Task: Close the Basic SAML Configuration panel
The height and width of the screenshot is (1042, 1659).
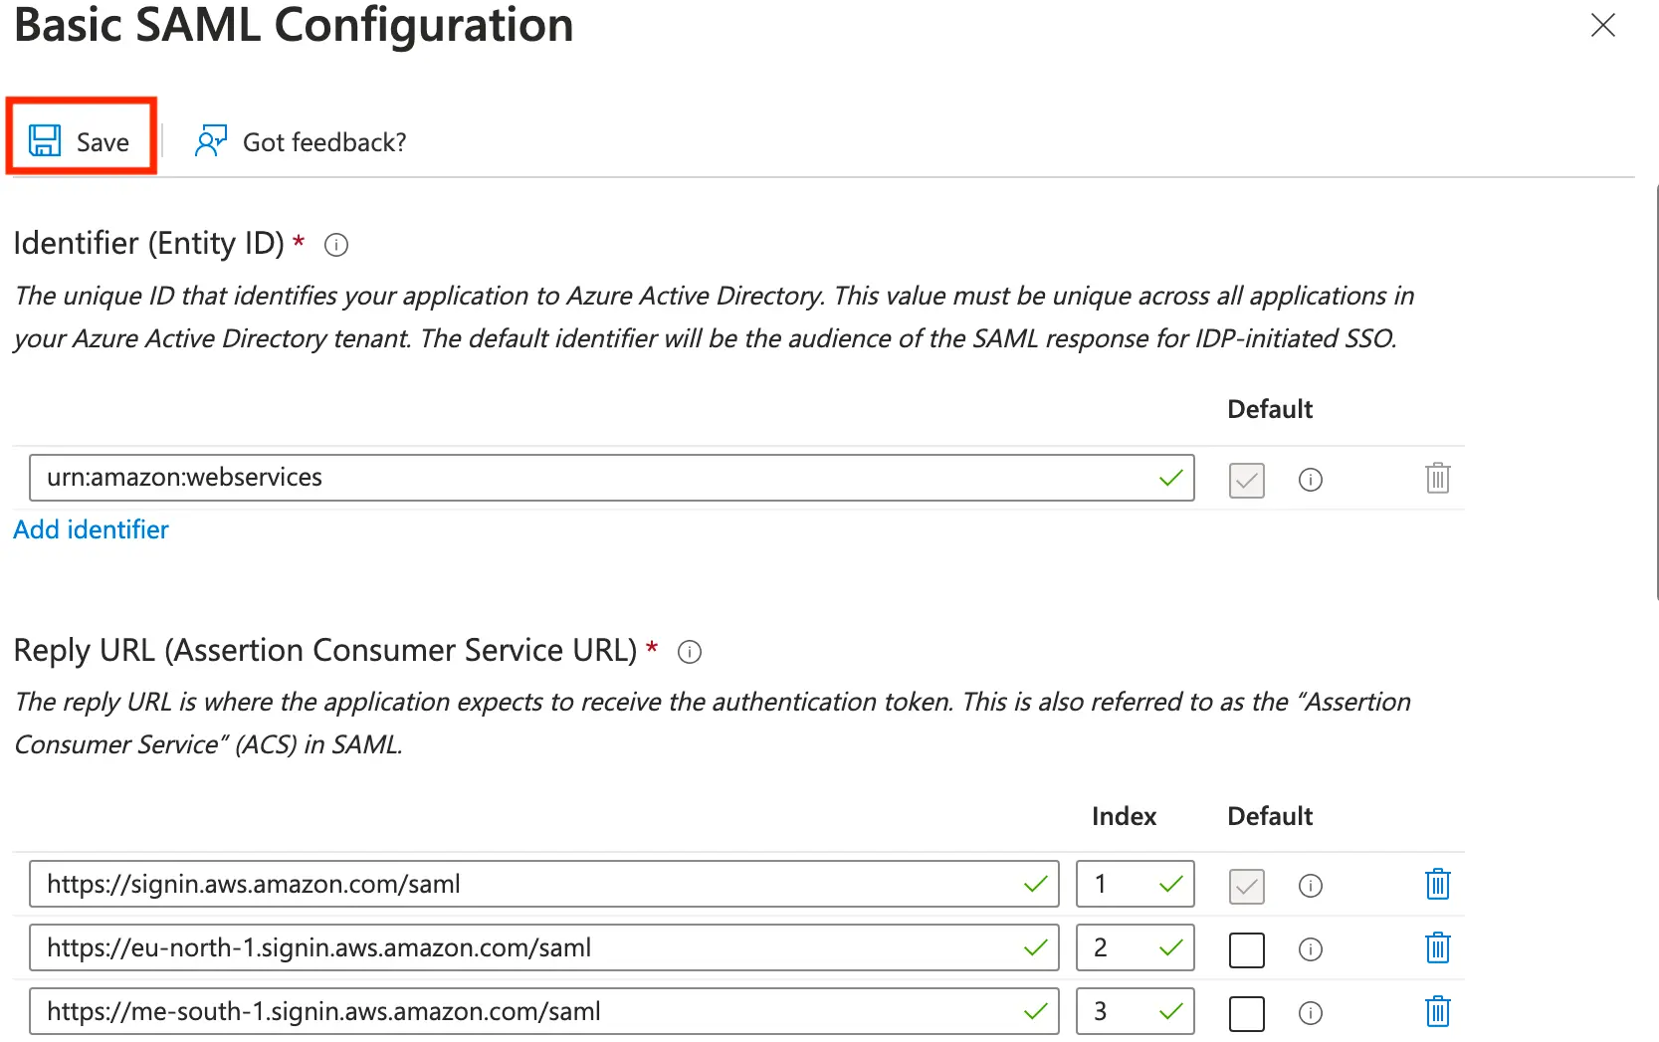Action: click(x=1602, y=25)
